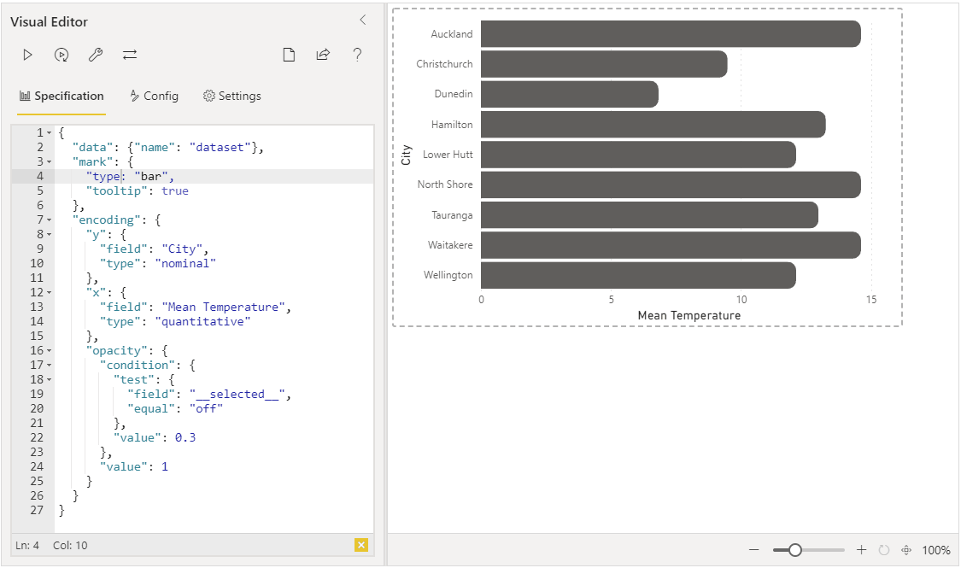961x568 pixels.
Task: Collapse the "mark" block fold arrow
Action: (x=49, y=162)
